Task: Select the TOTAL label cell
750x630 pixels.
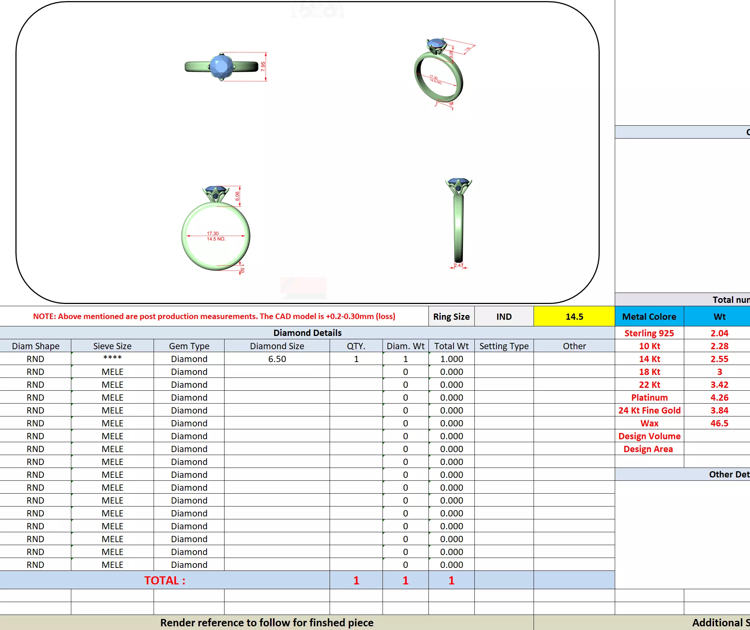Action: pos(165,580)
